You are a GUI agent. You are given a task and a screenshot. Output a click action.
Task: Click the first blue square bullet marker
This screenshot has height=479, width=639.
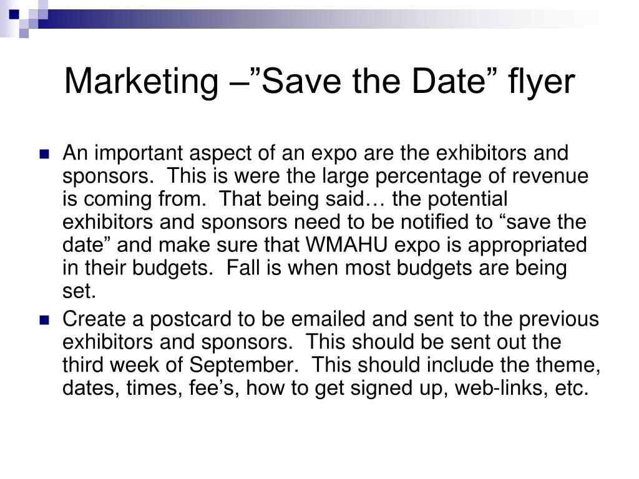[x=44, y=155]
